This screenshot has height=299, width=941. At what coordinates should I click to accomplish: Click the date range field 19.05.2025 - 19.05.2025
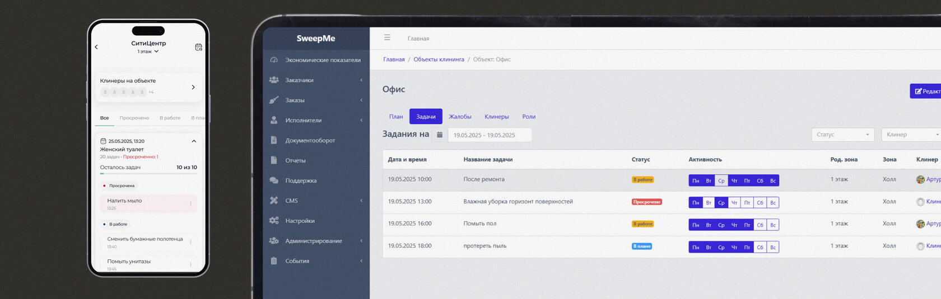point(490,135)
